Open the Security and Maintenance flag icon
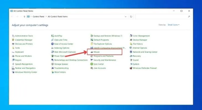Image resolution: width=202 pixels, height=110 pixels. pos(92,60)
